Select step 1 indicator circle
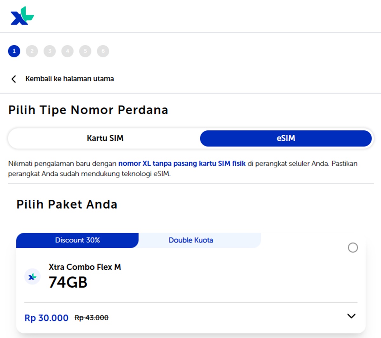 pyautogui.click(x=14, y=51)
